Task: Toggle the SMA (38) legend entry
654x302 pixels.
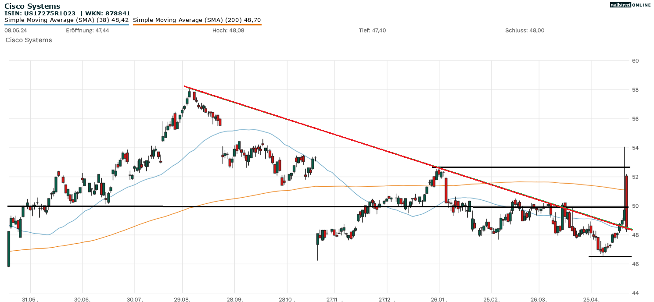Action: (x=66, y=20)
